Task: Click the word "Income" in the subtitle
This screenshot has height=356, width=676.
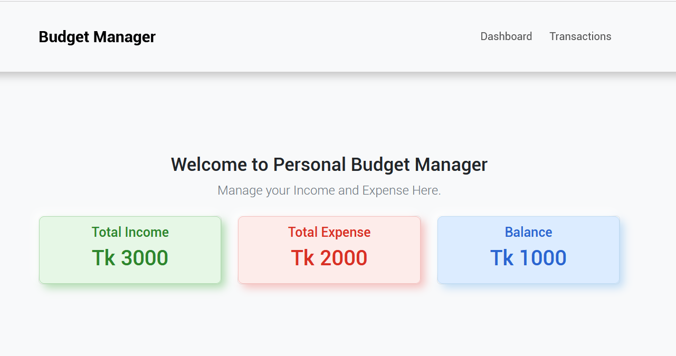Action: point(314,190)
